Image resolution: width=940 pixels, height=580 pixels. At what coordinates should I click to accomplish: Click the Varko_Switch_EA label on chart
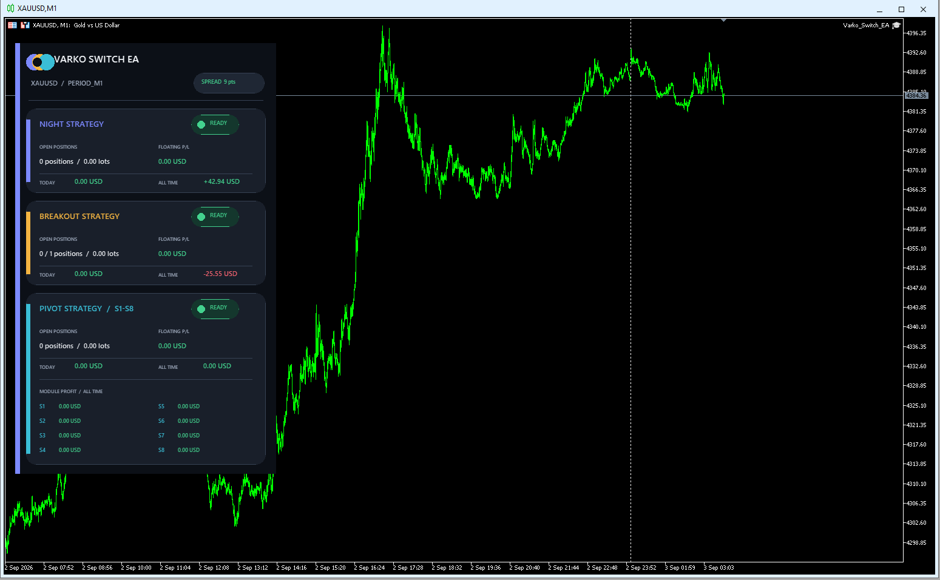tap(866, 25)
